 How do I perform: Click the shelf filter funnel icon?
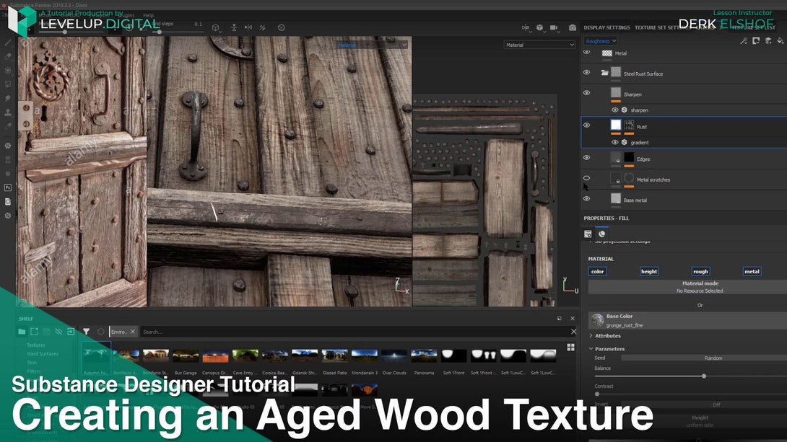coord(87,332)
